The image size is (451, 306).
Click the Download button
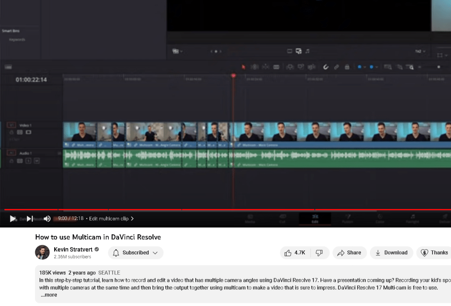[391, 253]
